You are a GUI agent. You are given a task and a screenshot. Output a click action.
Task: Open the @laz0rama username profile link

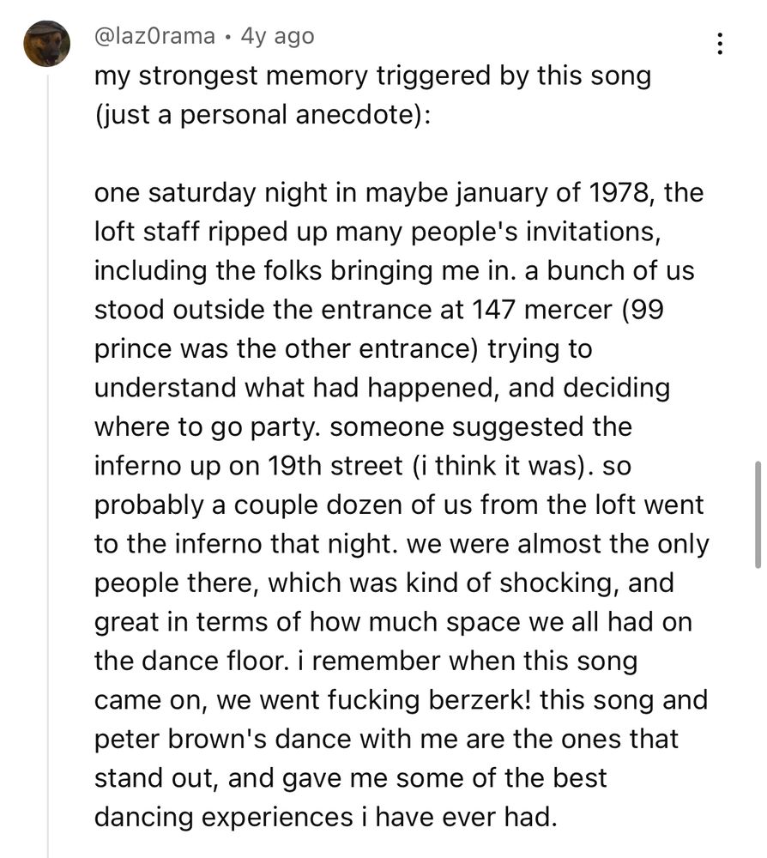click(x=154, y=36)
